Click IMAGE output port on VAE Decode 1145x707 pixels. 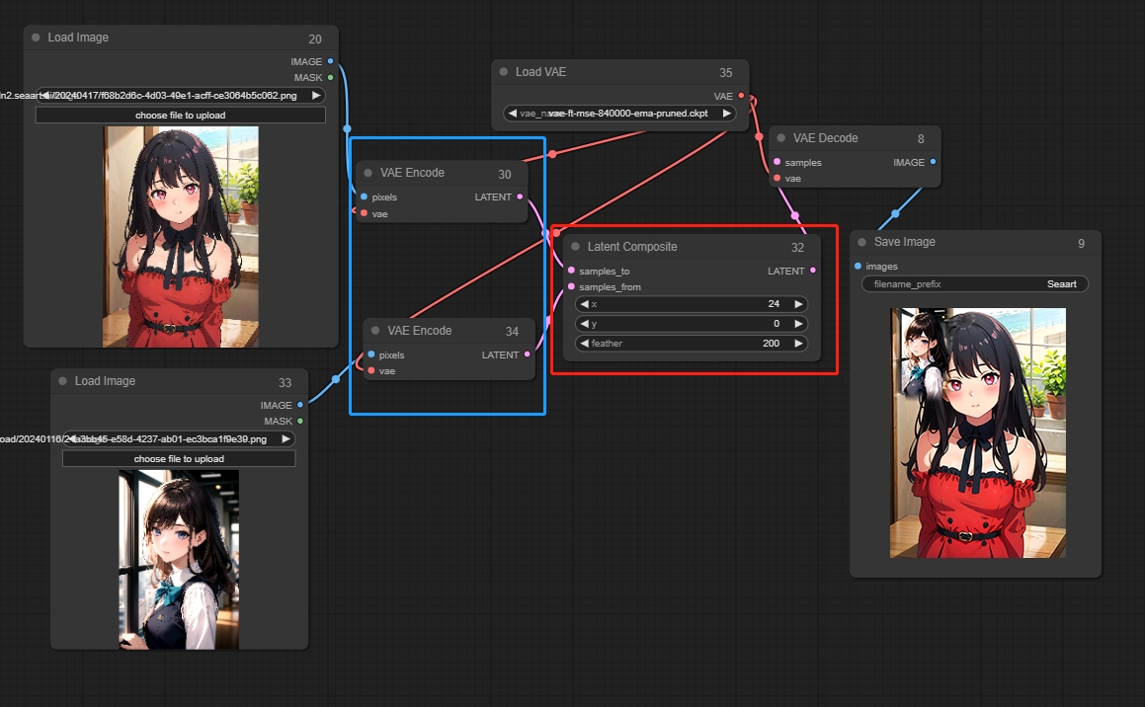click(x=933, y=162)
